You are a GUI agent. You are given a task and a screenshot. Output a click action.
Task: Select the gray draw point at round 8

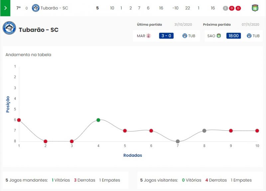point(204,131)
